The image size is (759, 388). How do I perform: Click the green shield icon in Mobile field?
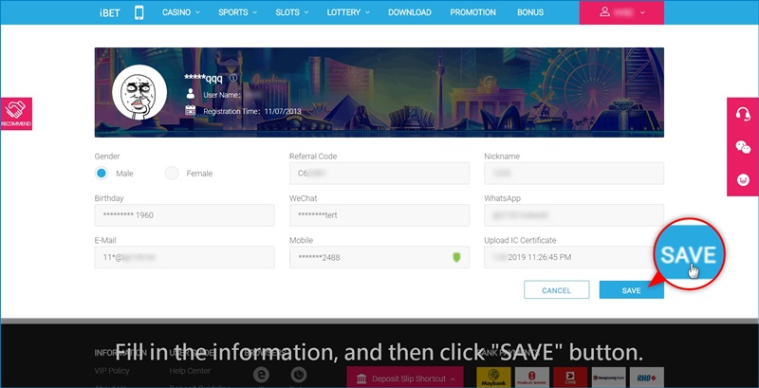(x=458, y=257)
